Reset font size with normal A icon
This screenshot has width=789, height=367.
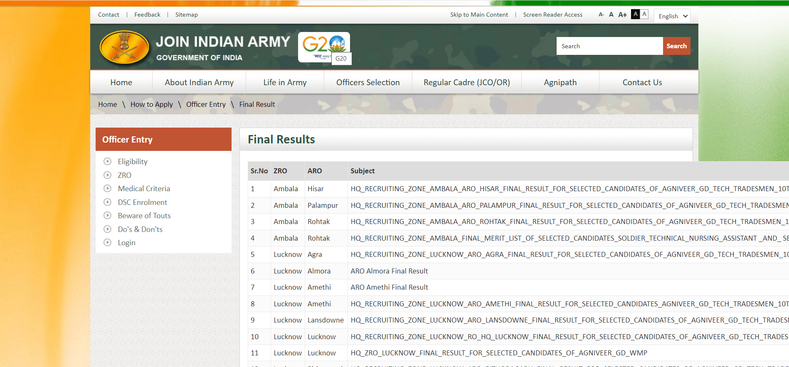click(611, 15)
